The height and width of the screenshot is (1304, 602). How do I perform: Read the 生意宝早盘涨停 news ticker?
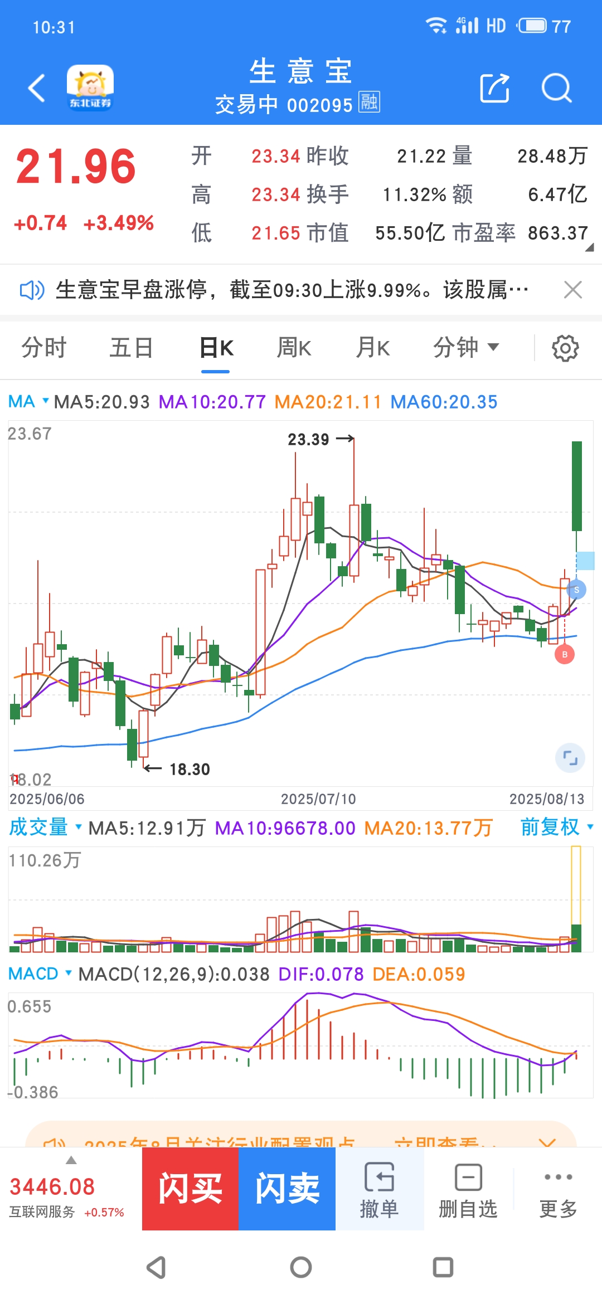click(x=292, y=290)
